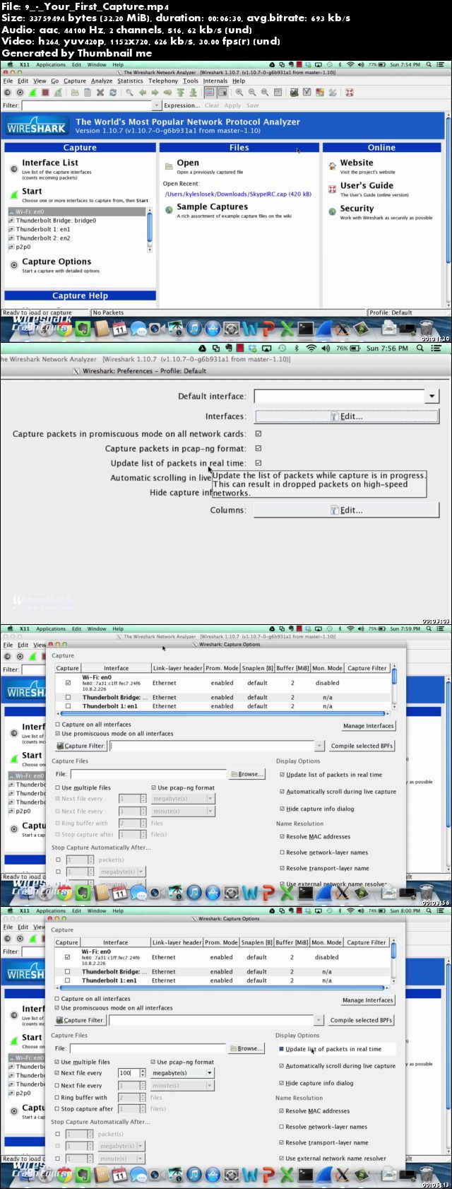
Task: Open the Default interface dropdown in Preferences
Action: (x=432, y=397)
